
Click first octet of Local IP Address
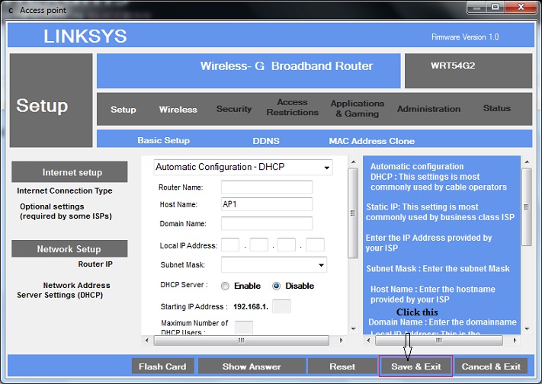(x=230, y=245)
